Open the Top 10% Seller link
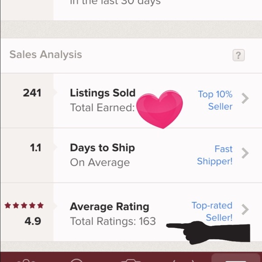Viewport: 262px width, 262px height. [x=215, y=100]
